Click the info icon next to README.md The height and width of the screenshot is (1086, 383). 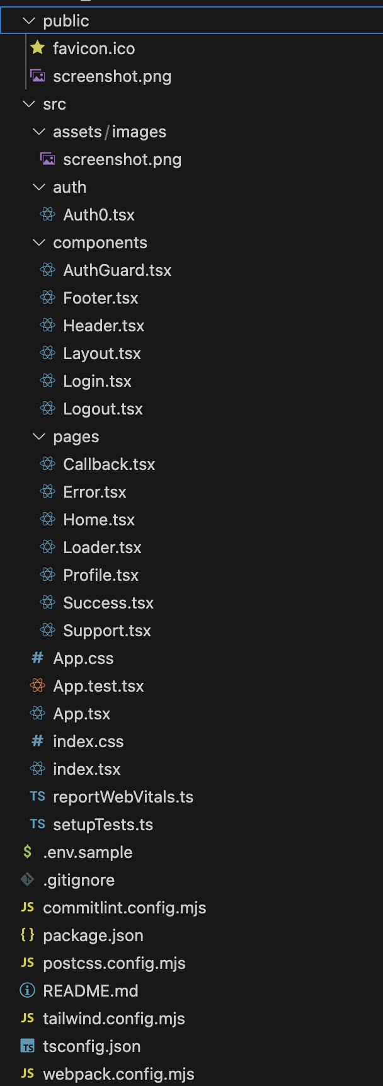pyautogui.click(x=28, y=990)
